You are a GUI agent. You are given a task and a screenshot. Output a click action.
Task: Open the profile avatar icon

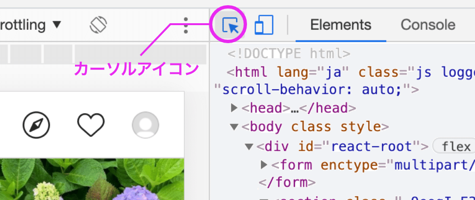point(145,125)
